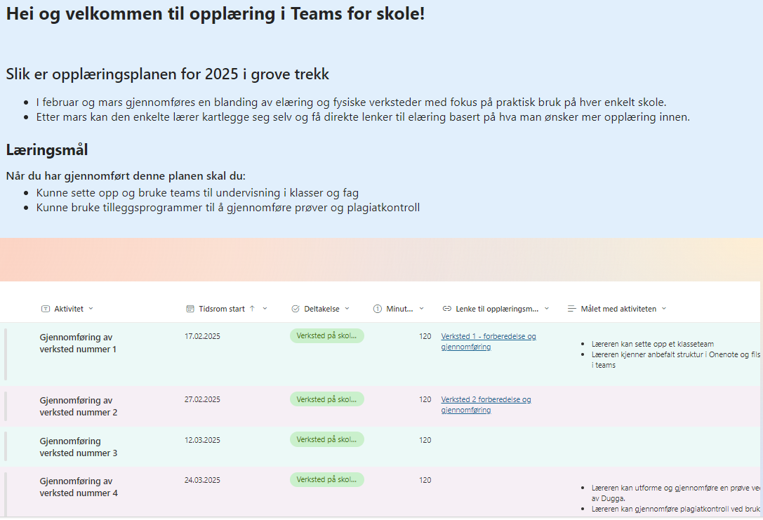Screen dimensions: 763x520
Task: Click the Verksted på skolen tag dated 24.03.2025
Action: (326, 480)
